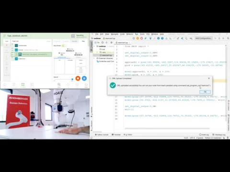Image resolution: width=230 pixels, height=172 pixels.
Task: Click the editor horizontal scrollbar
Action: [x=167, y=129]
